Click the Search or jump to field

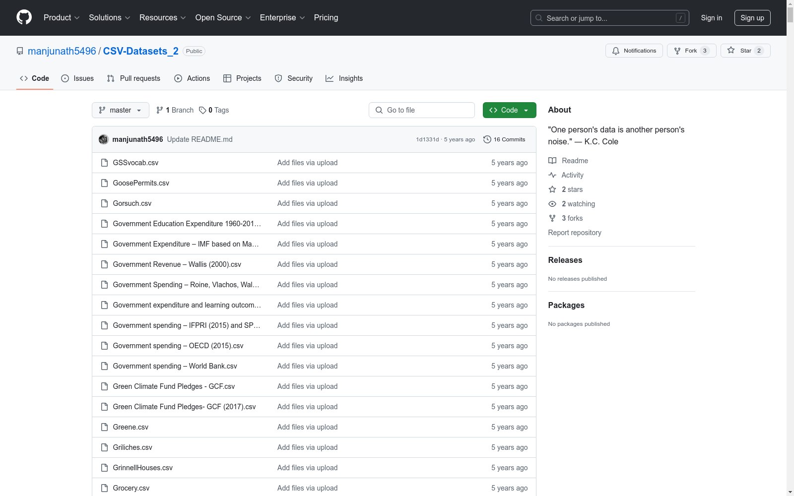coord(610,18)
